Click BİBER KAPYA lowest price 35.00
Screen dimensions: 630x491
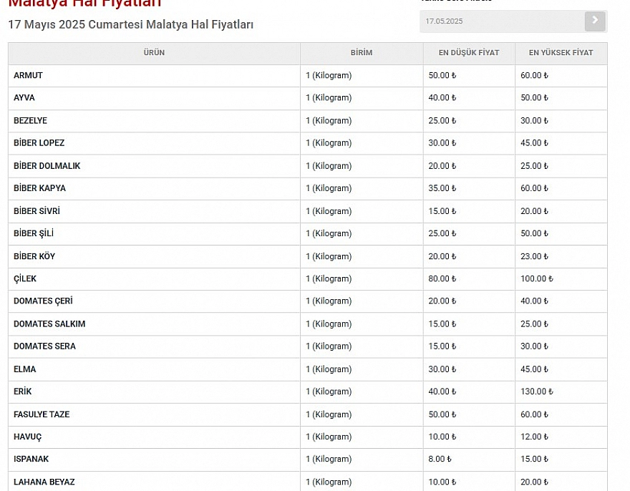tap(442, 188)
